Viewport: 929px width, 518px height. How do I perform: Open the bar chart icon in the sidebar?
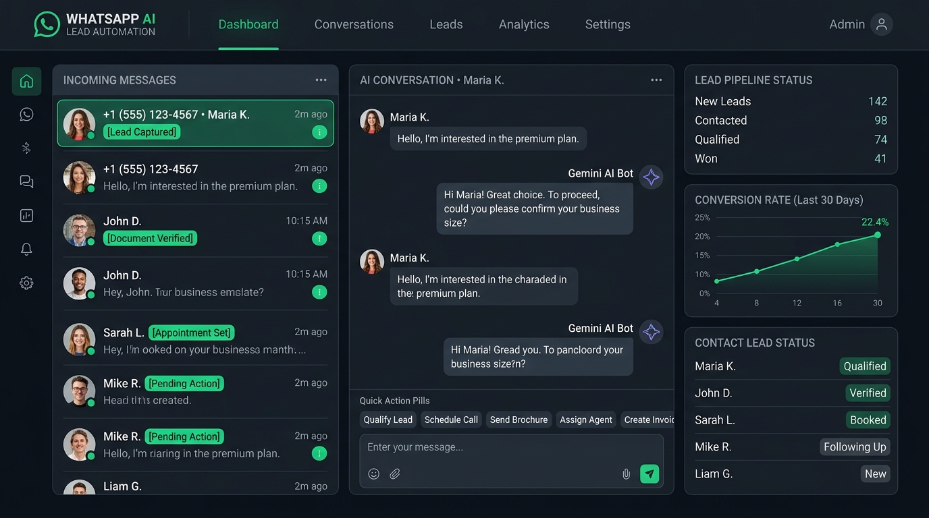26,216
